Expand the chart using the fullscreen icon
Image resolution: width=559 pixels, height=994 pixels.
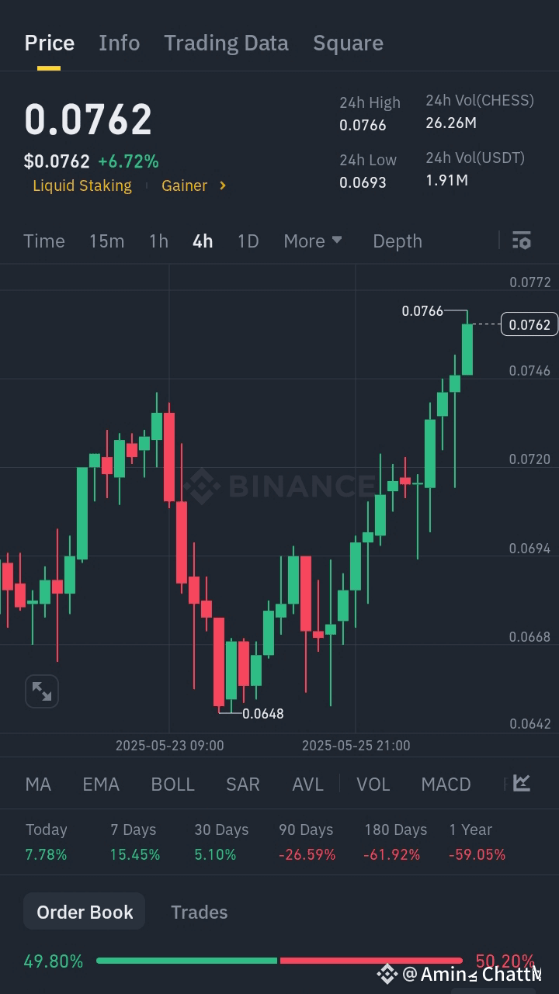pos(41,691)
